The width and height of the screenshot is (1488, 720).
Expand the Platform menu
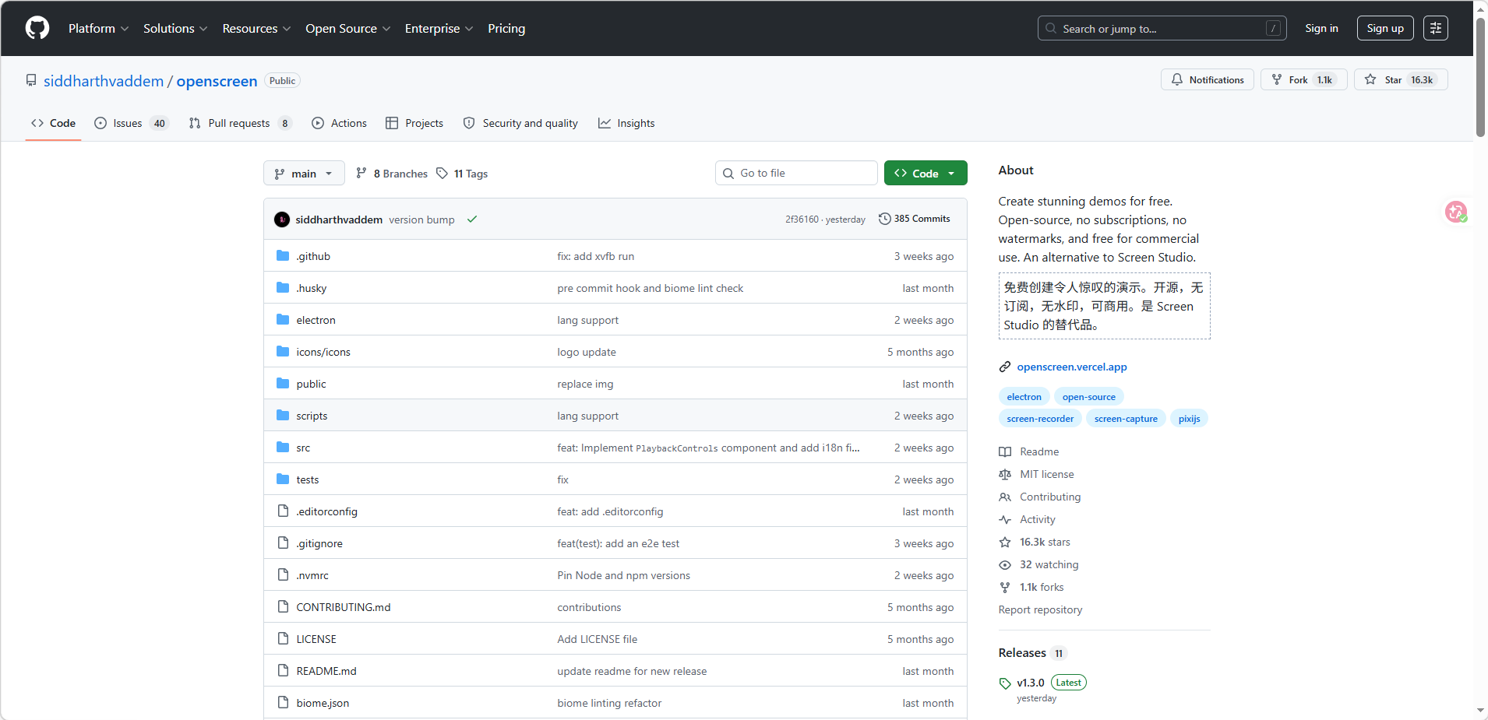pyautogui.click(x=98, y=28)
